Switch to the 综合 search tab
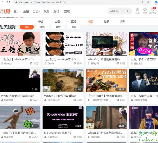Viewport: 158px width, 143px height. tap(41, 22)
